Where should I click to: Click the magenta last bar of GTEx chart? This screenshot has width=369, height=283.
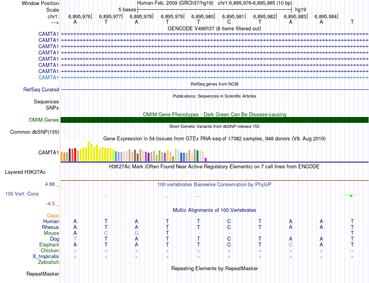[206, 160]
